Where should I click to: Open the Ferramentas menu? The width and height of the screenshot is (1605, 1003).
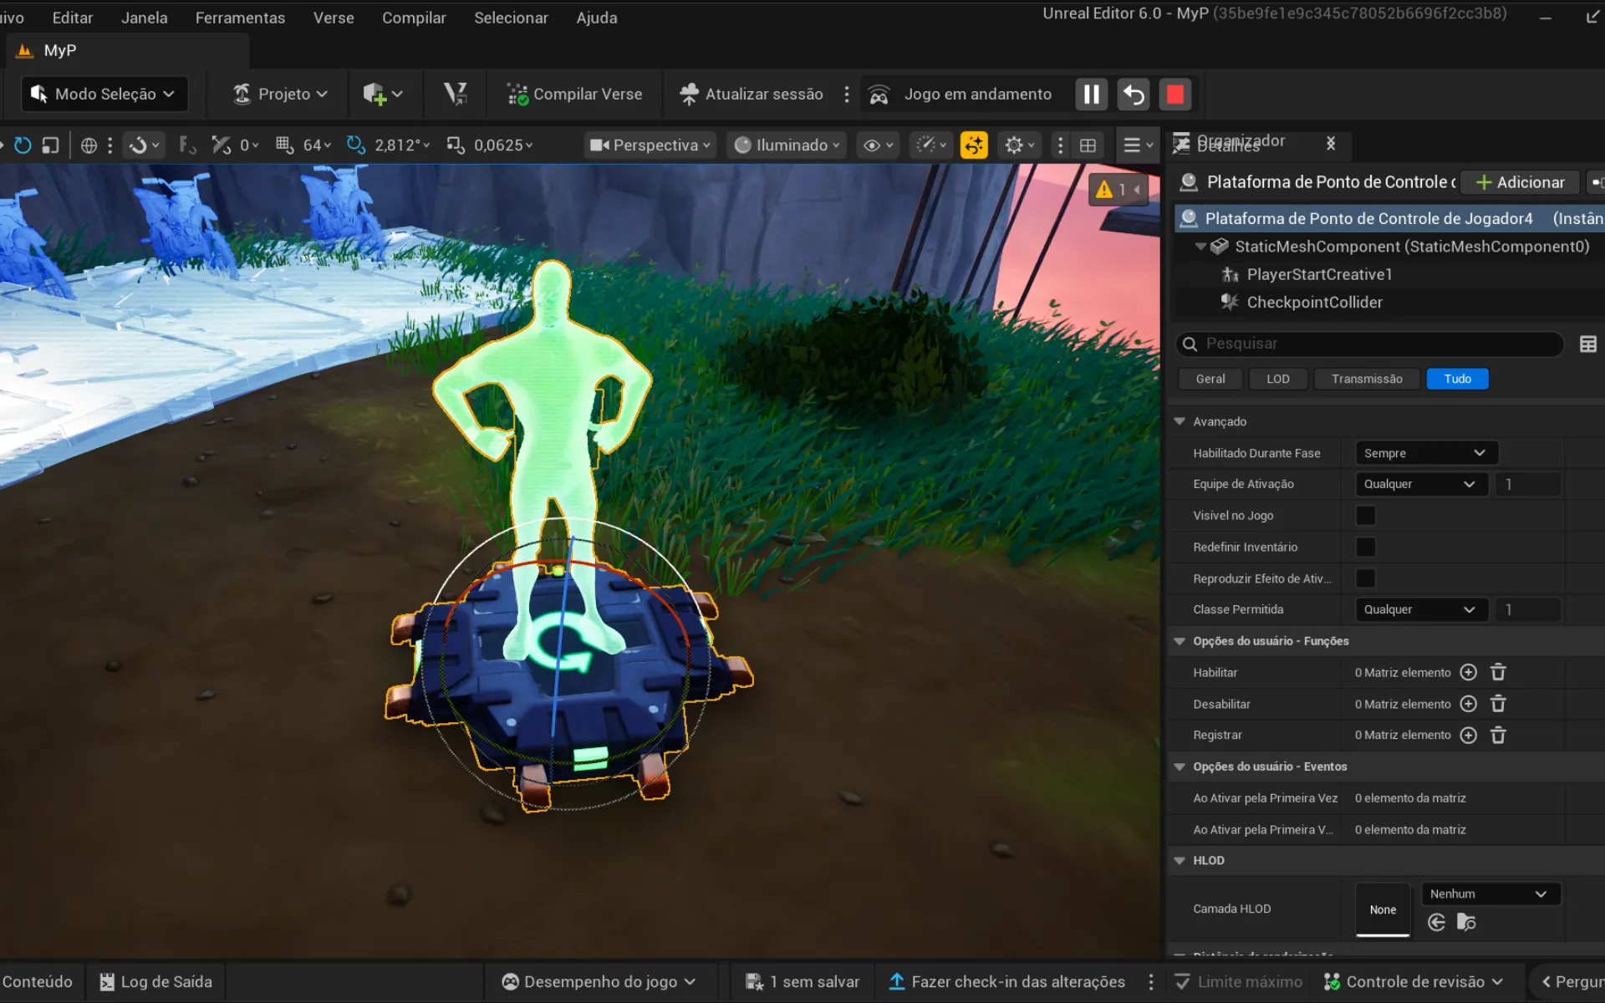coord(240,18)
